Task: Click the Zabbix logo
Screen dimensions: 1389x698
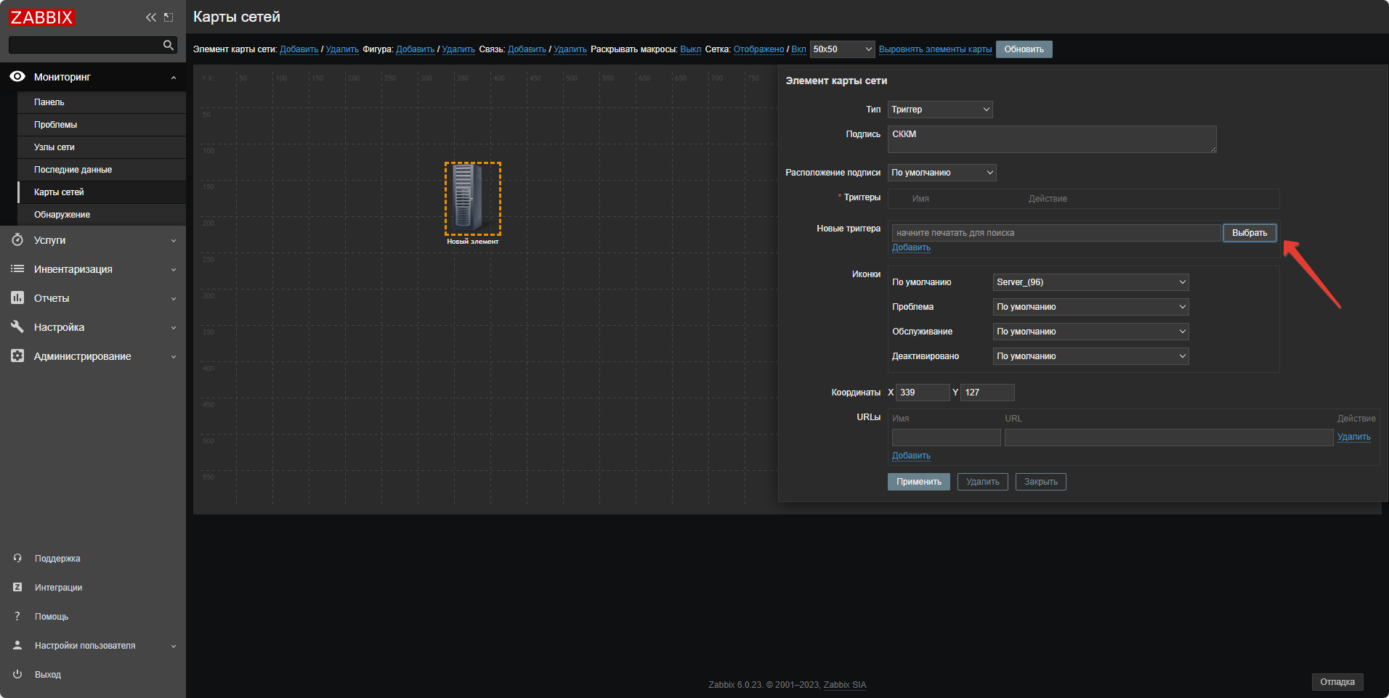Action: click(42, 17)
